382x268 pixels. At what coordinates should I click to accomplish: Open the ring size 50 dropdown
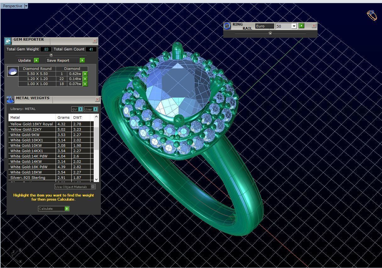pos(294,26)
